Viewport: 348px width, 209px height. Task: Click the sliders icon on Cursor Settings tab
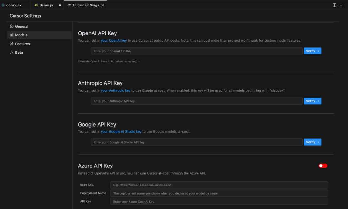coord(70,5)
